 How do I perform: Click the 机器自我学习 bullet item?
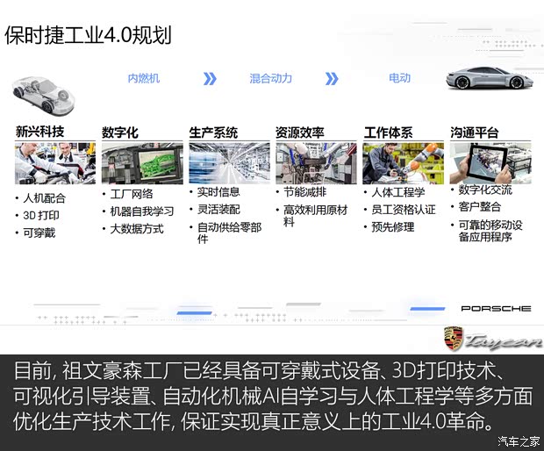tap(139, 211)
